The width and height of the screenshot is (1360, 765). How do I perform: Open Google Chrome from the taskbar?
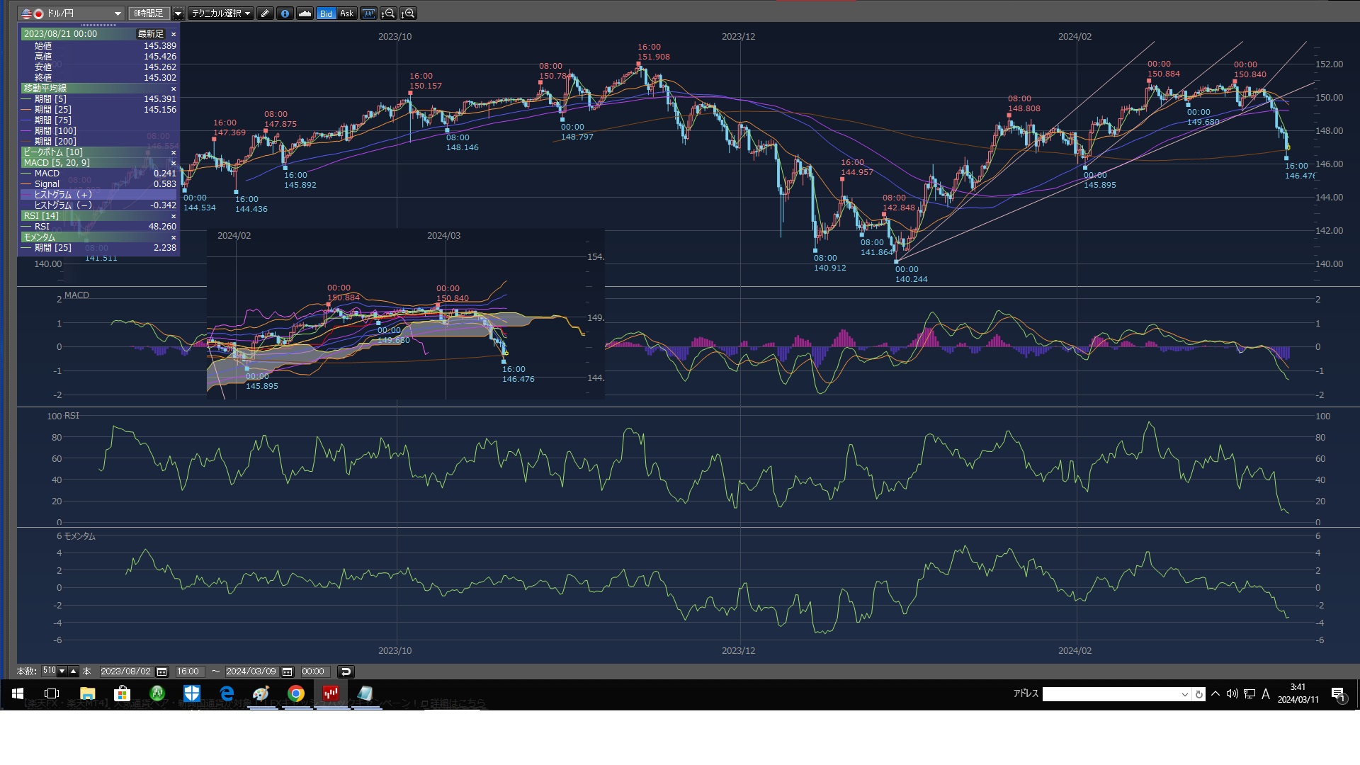coord(296,693)
